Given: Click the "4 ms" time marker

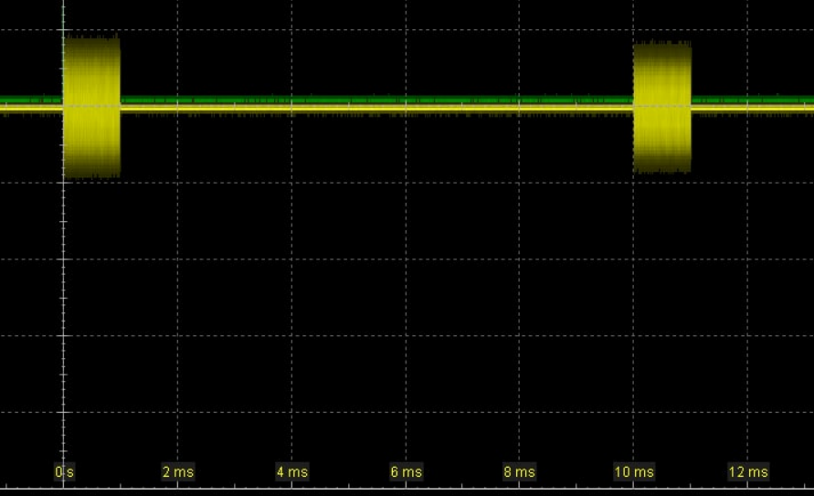Looking at the screenshot, I should (292, 472).
